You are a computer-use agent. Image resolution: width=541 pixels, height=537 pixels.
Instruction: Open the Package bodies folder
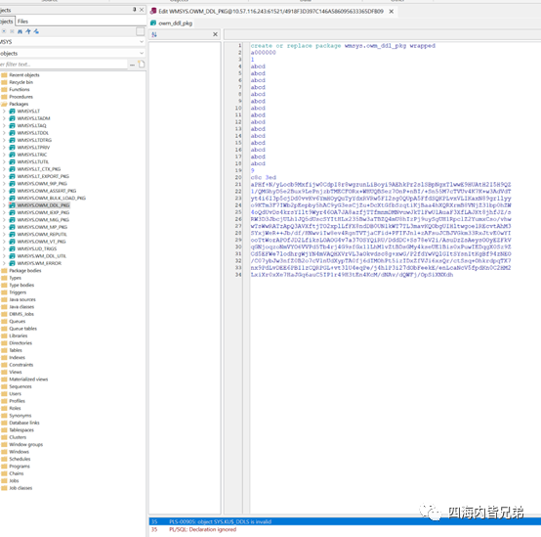tap(25, 271)
